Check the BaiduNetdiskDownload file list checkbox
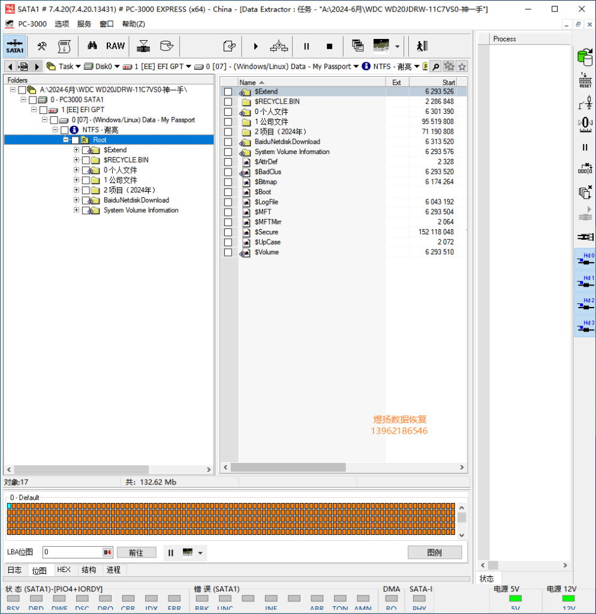Screen dimensions: 596x614 pos(228,142)
